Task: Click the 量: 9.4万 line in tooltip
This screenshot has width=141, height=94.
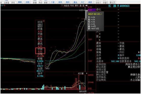Action: (92, 26)
